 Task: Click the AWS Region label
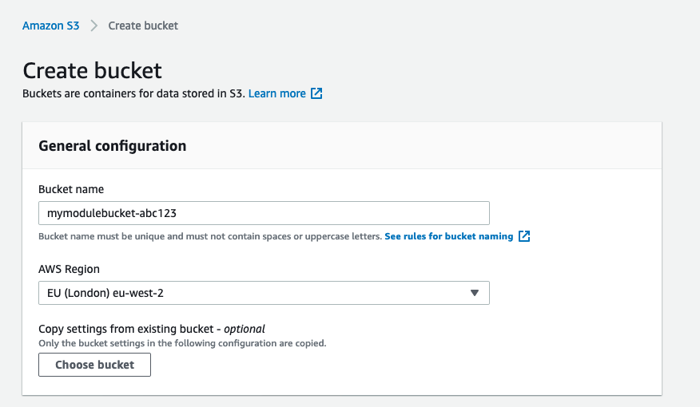pos(70,269)
